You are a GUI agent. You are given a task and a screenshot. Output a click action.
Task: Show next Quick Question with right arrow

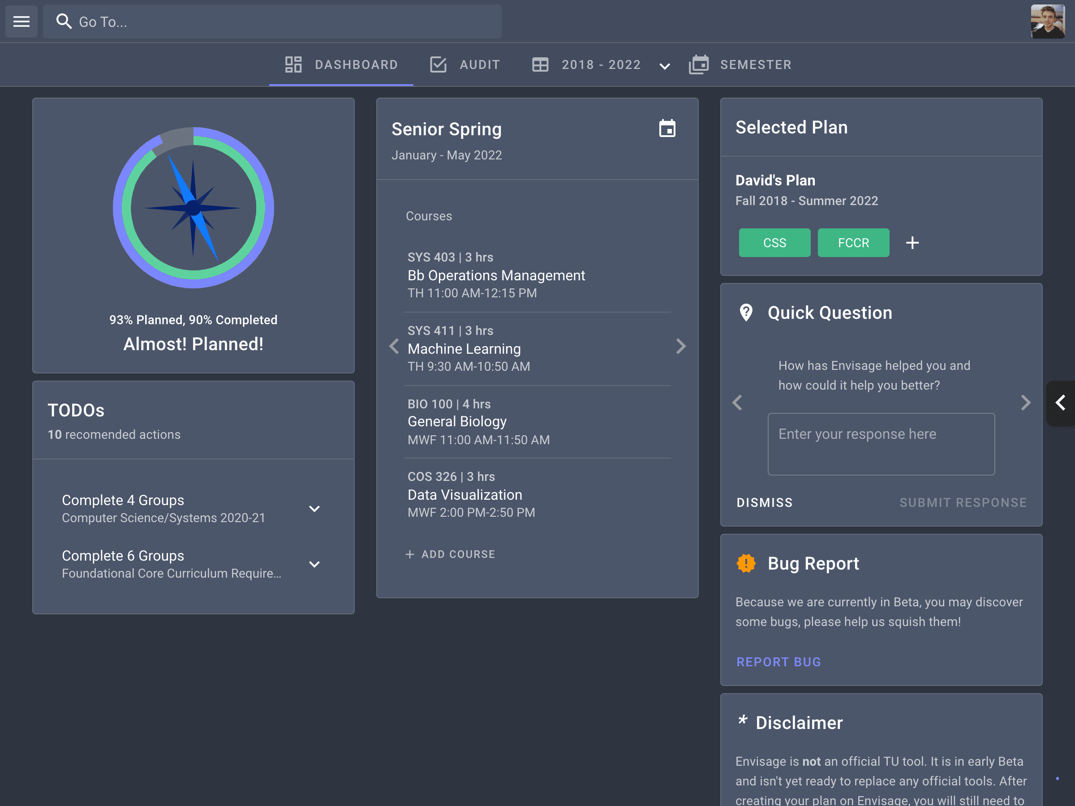[1025, 402]
